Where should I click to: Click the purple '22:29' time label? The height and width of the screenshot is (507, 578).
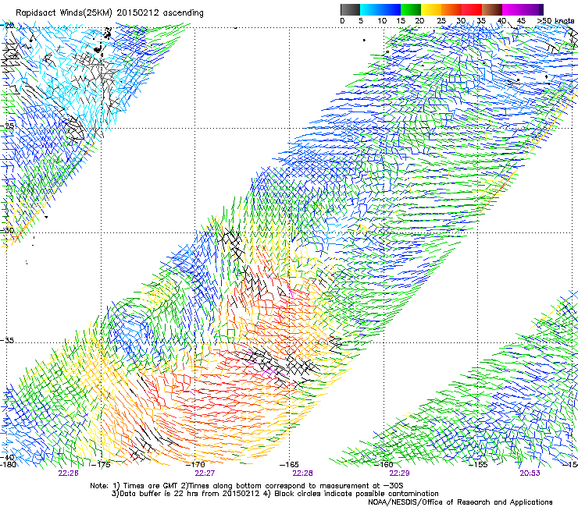point(400,473)
